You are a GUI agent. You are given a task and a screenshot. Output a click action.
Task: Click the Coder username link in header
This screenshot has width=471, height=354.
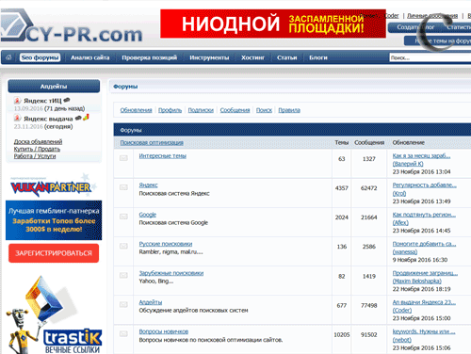tap(391, 16)
